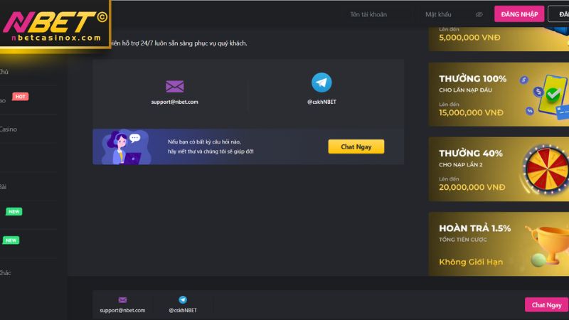Screen dimensions: 569x320
Task: Click footer support@nbet.com link
Action: pos(122,310)
